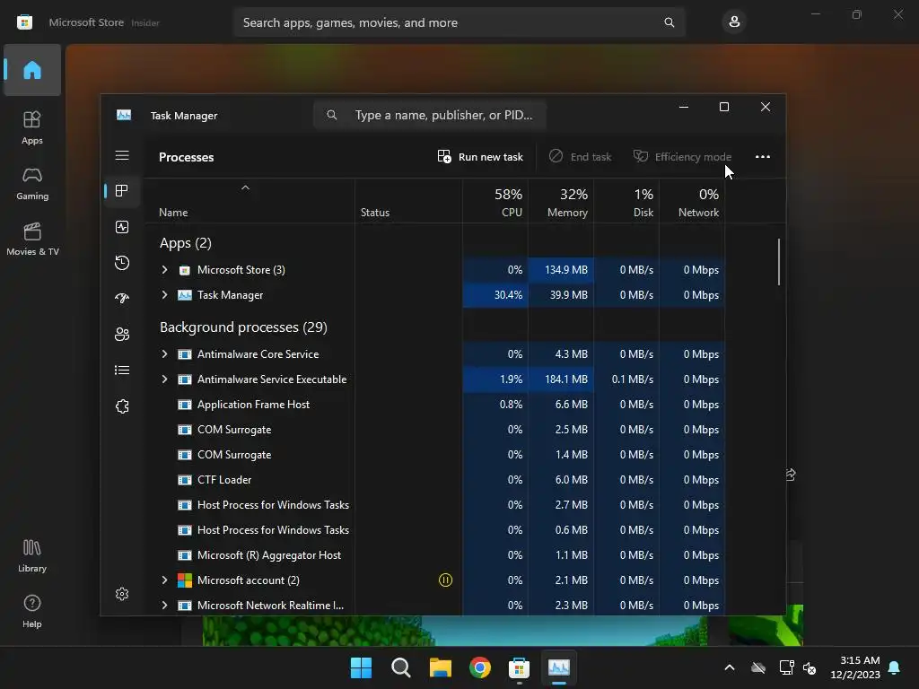Screen dimensions: 919x689
Task: Click the End task button
Action: point(581,156)
